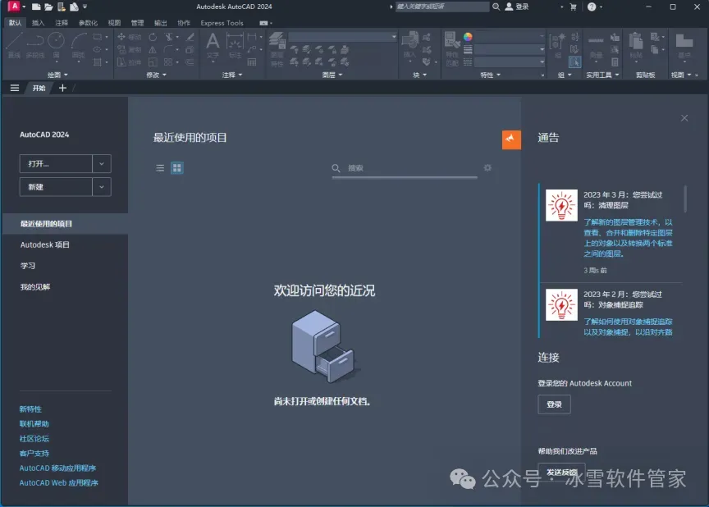Click the Erase icon in Modify panel

click(x=190, y=37)
